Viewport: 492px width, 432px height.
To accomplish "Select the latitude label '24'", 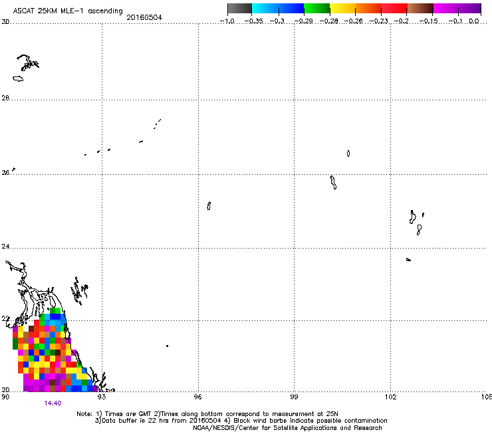I will [5, 247].
